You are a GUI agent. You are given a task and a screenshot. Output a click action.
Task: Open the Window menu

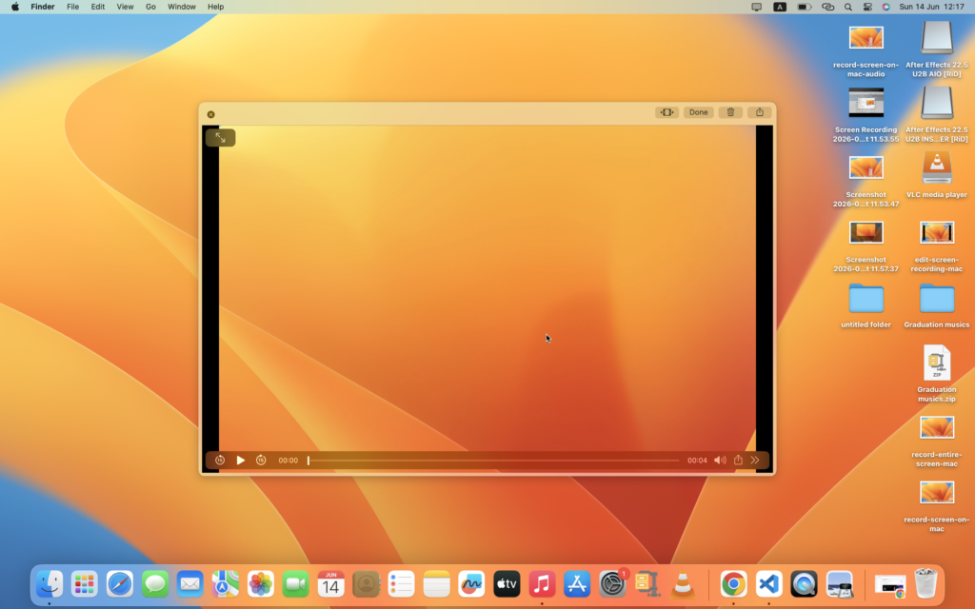pos(182,7)
